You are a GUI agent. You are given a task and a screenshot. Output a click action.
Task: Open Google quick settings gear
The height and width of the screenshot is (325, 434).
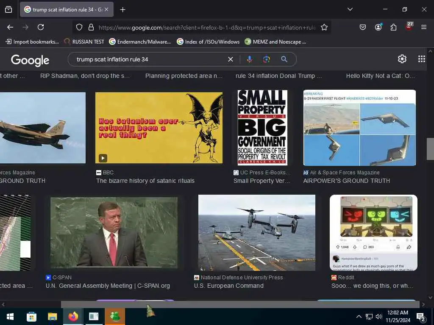402,59
